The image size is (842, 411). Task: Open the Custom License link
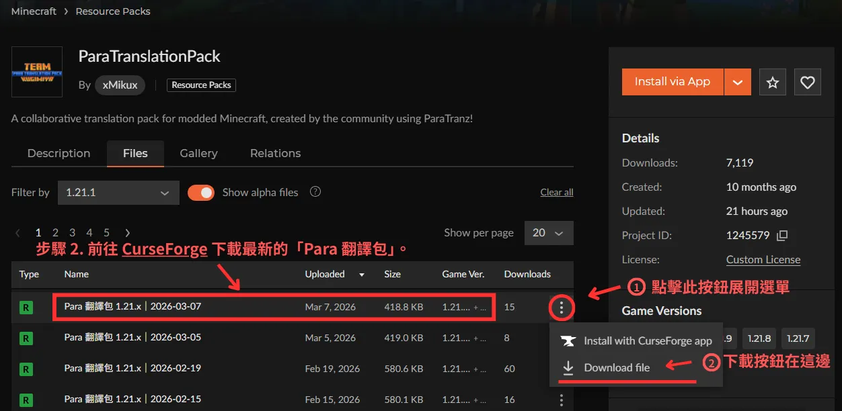[x=763, y=260]
